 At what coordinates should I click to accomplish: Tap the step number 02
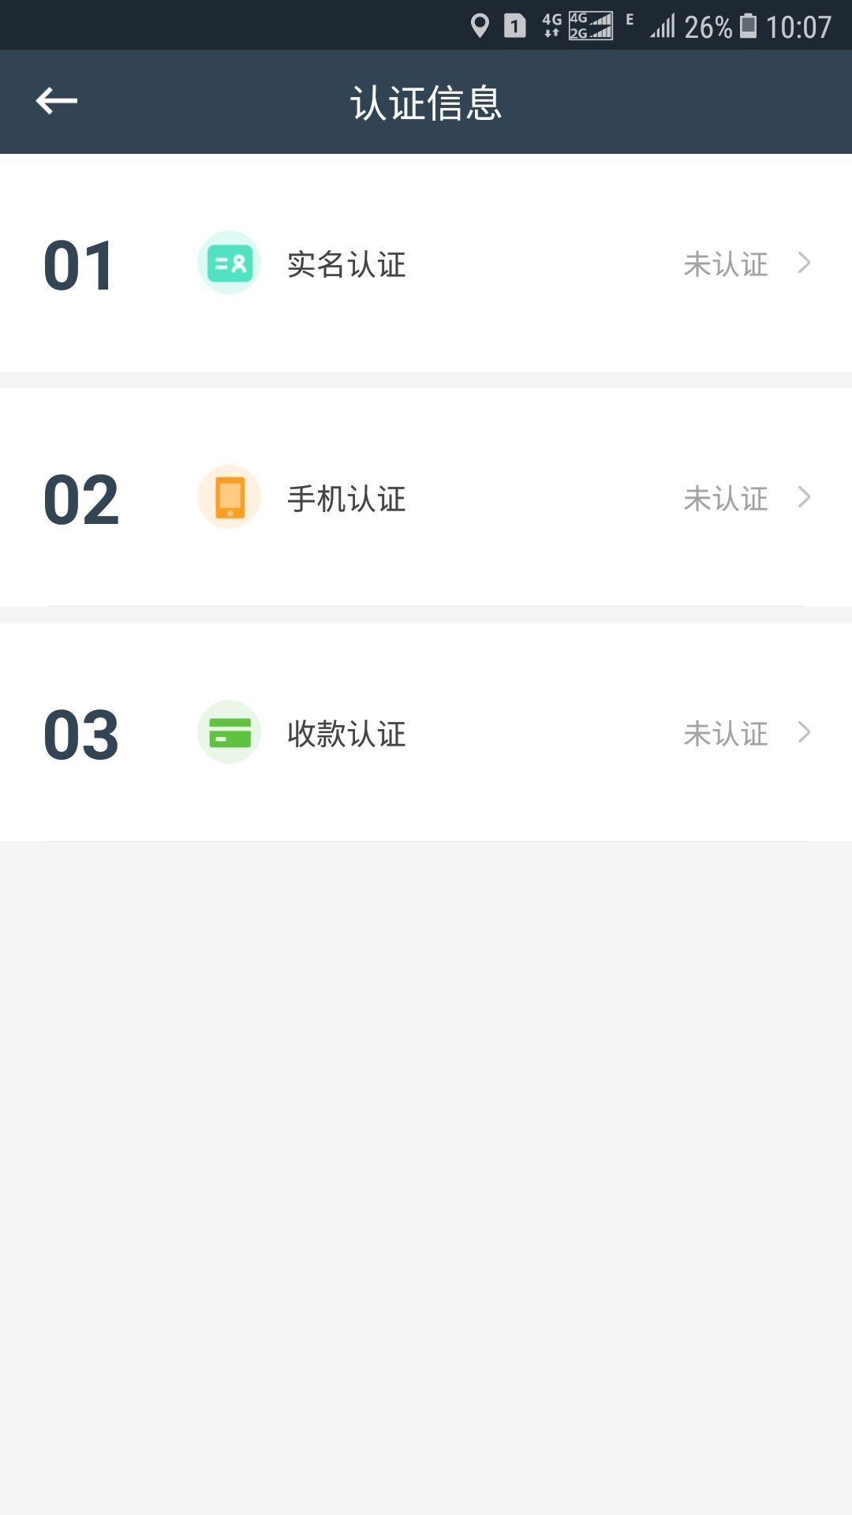pyautogui.click(x=81, y=500)
